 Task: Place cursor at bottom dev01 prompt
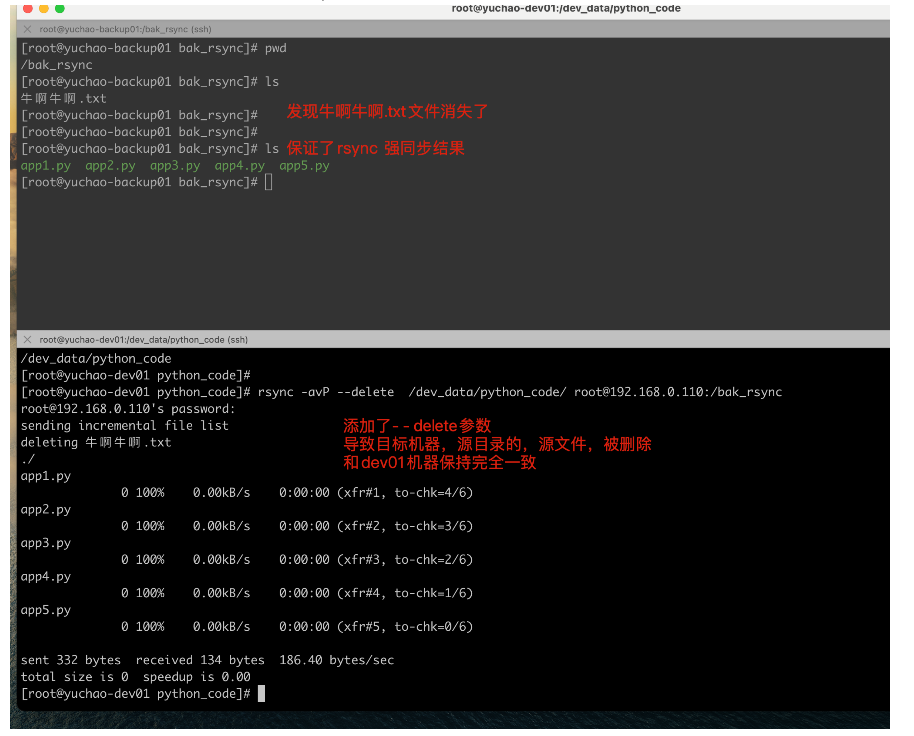(261, 693)
